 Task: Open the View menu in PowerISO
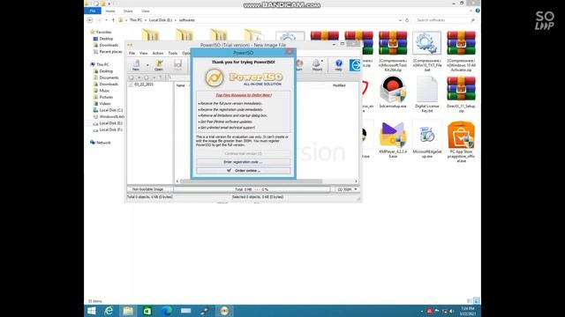[x=143, y=53]
